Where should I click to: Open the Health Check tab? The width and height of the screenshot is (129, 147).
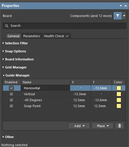tap(56, 36)
